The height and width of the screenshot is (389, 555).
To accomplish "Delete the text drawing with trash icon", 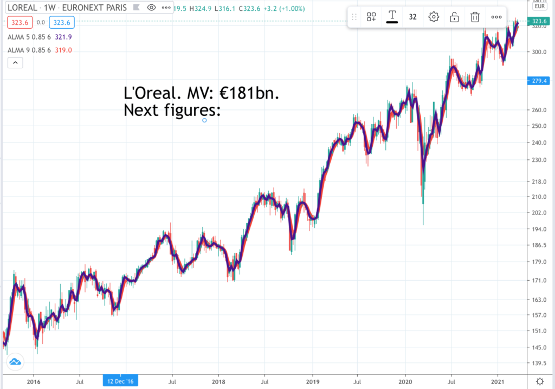I will click(475, 17).
